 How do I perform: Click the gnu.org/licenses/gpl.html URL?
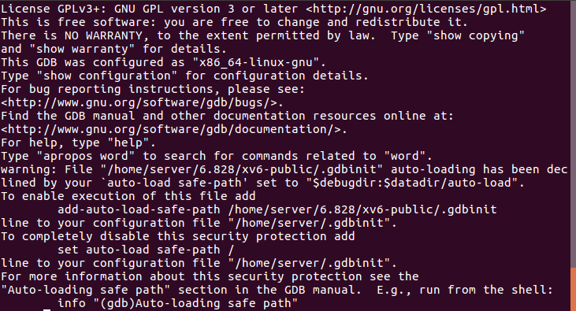tap(426, 9)
